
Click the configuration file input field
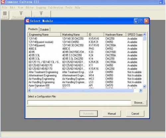79,103
